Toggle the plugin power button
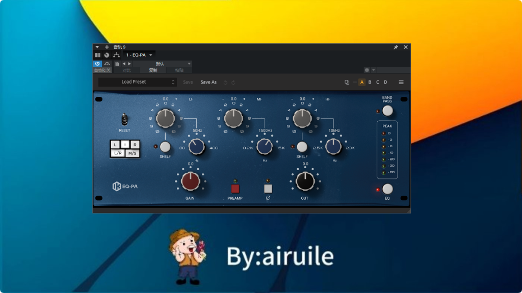The image size is (522, 293). [x=97, y=64]
